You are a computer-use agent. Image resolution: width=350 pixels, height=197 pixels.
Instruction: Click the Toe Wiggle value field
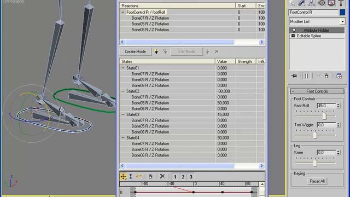coord(326,125)
